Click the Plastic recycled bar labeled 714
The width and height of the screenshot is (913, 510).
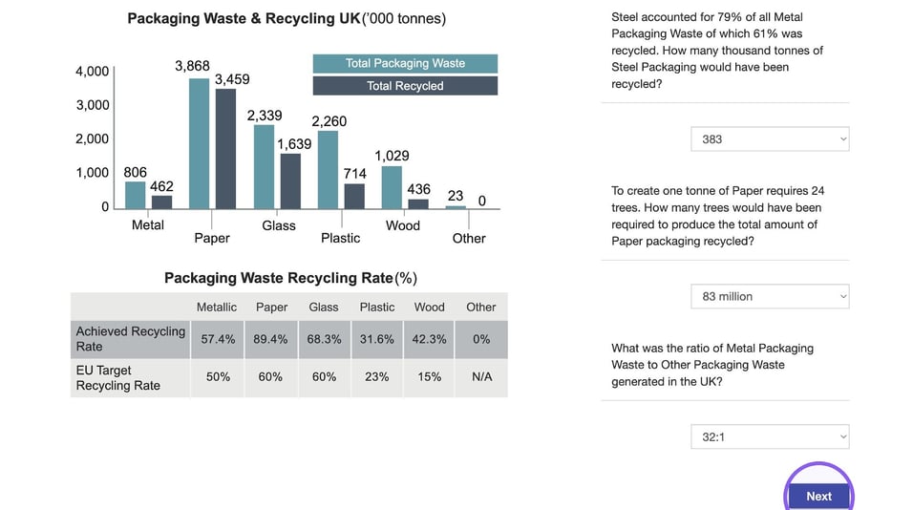[x=354, y=196]
